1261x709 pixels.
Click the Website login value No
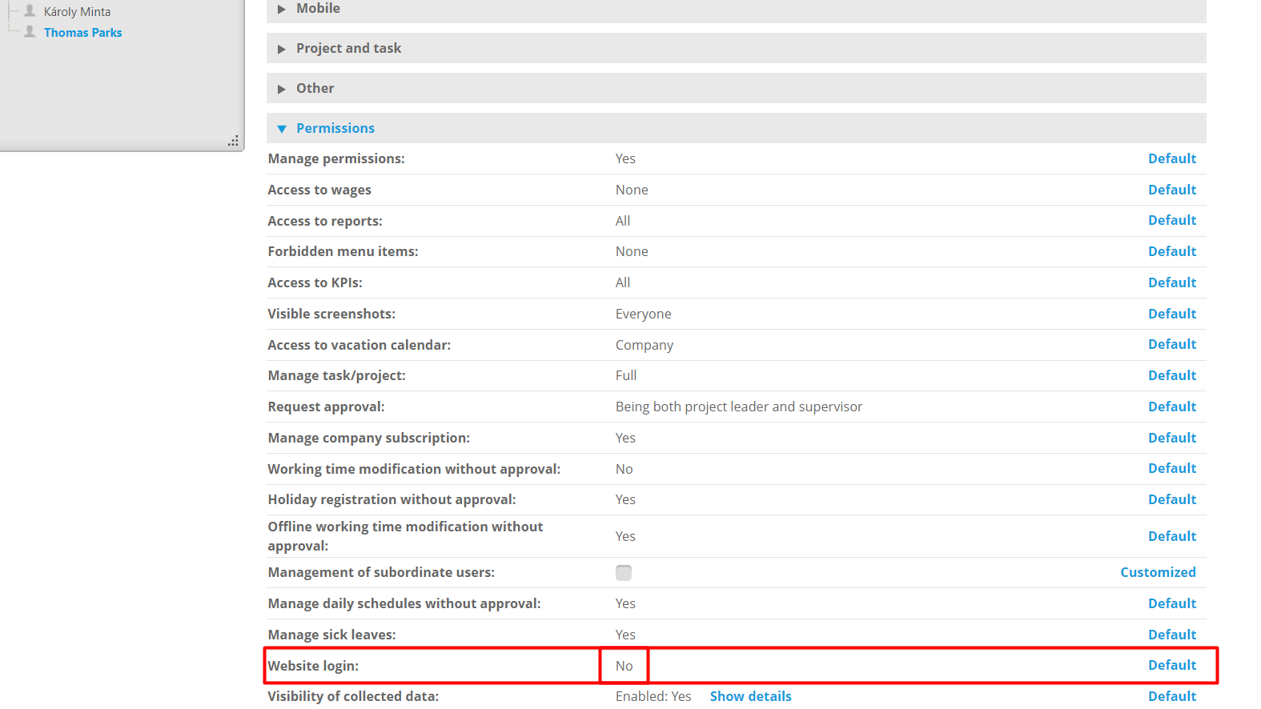click(624, 666)
